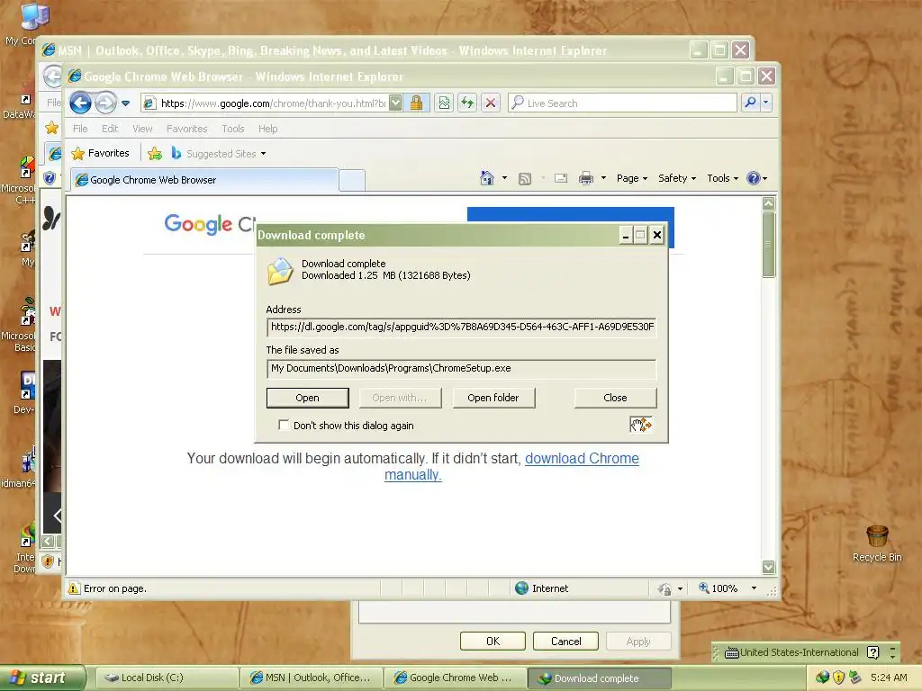Open the Suggested Sites dropdown

pos(219,153)
